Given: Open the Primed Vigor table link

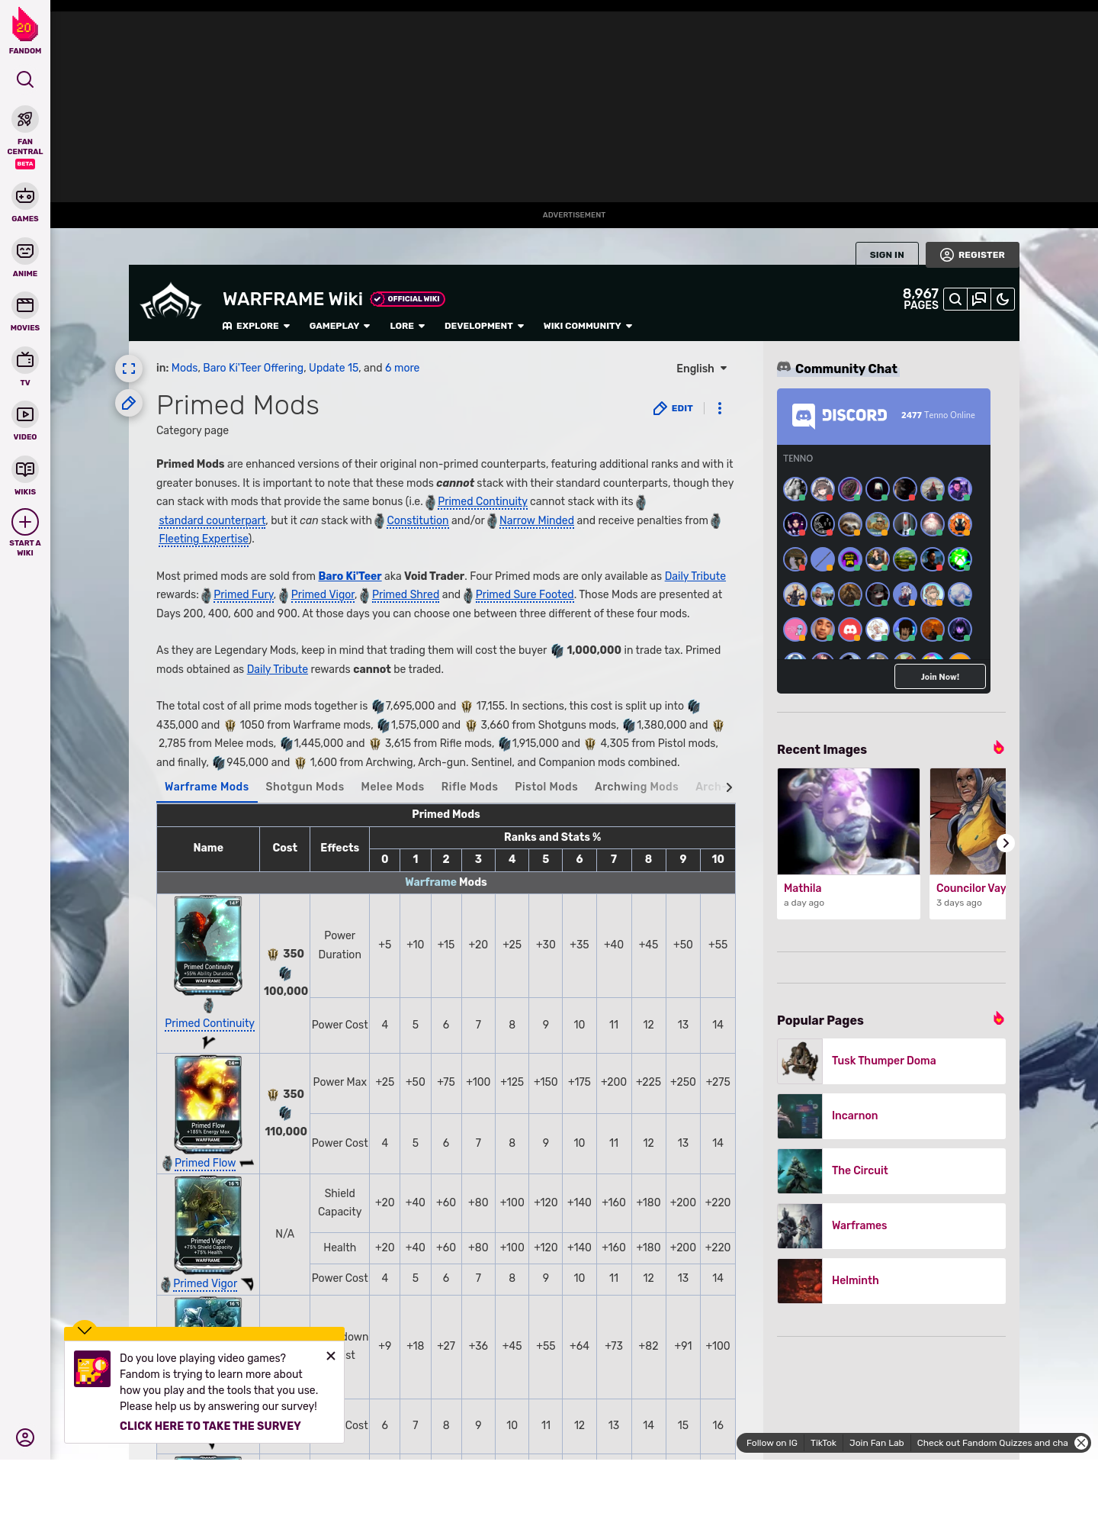Looking at the screenshot, I should click(x=205, y=1283).
